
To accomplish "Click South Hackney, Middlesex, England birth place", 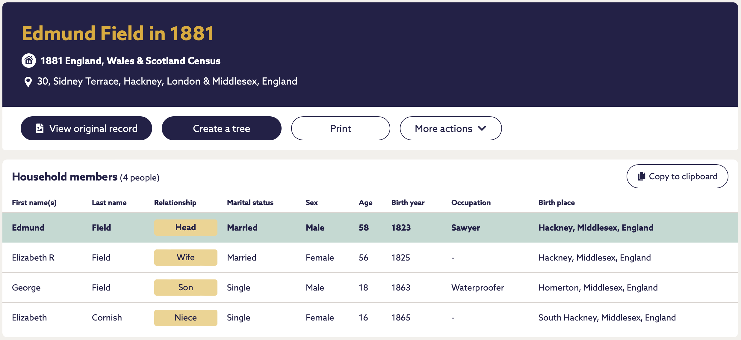I will tap(607, 318).
